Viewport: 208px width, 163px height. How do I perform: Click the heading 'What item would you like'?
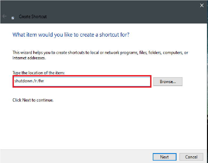pos(71,35)
